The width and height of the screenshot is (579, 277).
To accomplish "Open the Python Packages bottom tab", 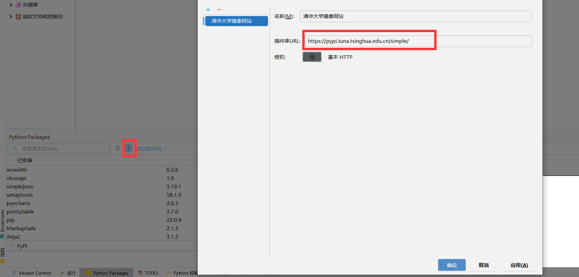I will [107, 273].
